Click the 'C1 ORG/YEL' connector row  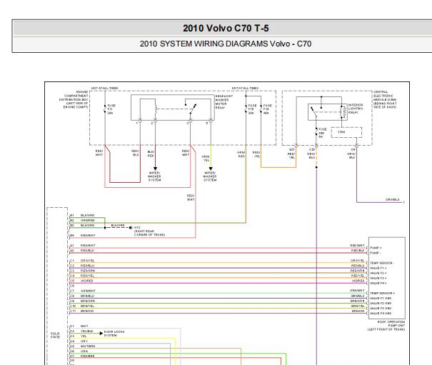pos(82,261)
